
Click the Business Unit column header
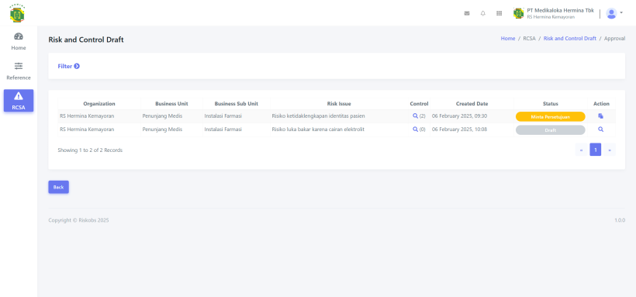pyautogui.click(x=171, y=103)
